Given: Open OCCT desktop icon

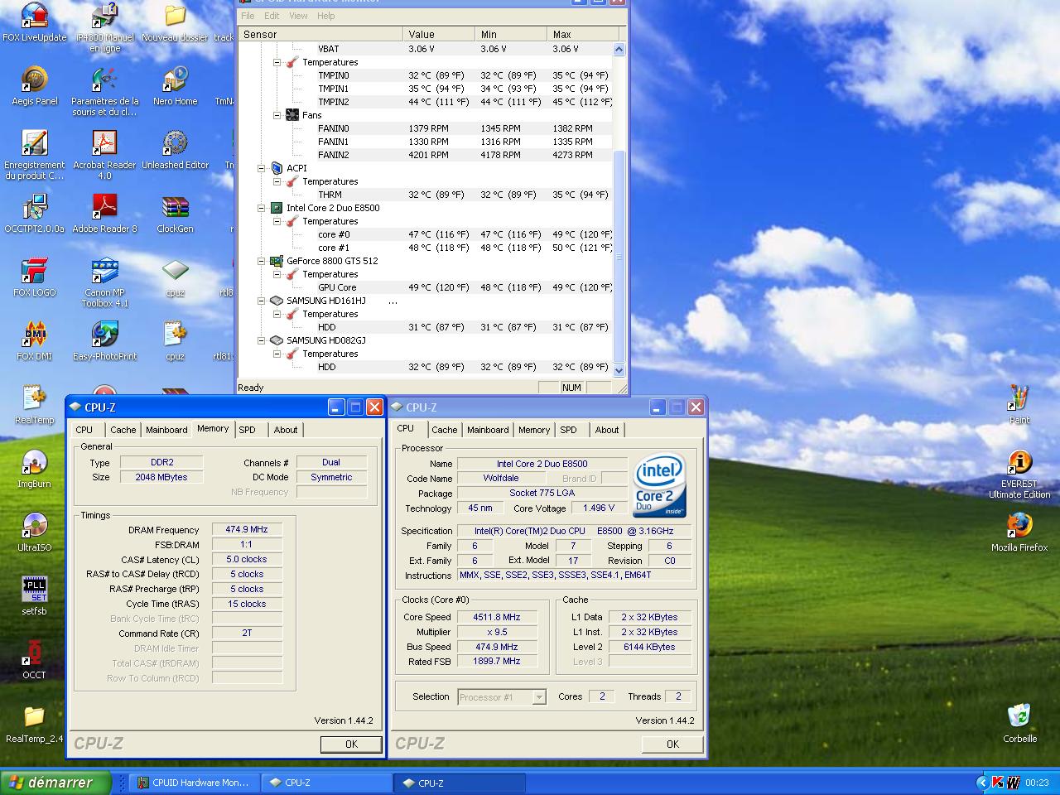Looking at the screenshot, I should [34, 660].
